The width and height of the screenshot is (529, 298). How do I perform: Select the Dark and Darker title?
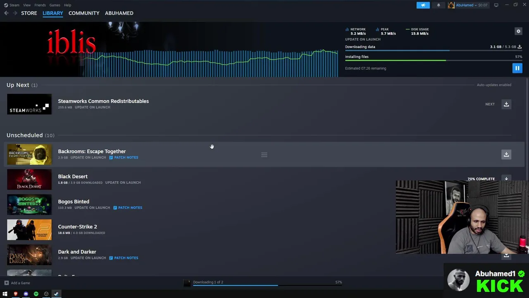(x=77, y=252)
